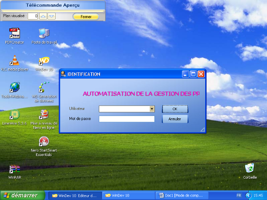The width and height of the screenshot is (267, 200).
Task: Click the 15:45 taskbar clock
Action: 258,196
